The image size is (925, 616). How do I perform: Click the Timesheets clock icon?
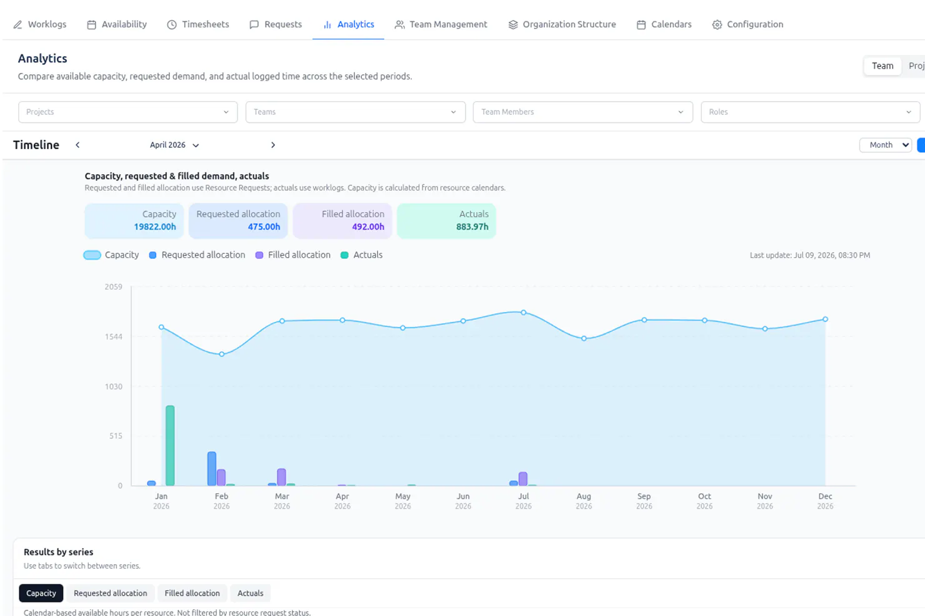172,25
